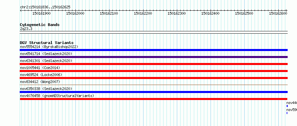Click ruler position 150162200
Screen dimensions: 297x126
click(x=143, y=13)
